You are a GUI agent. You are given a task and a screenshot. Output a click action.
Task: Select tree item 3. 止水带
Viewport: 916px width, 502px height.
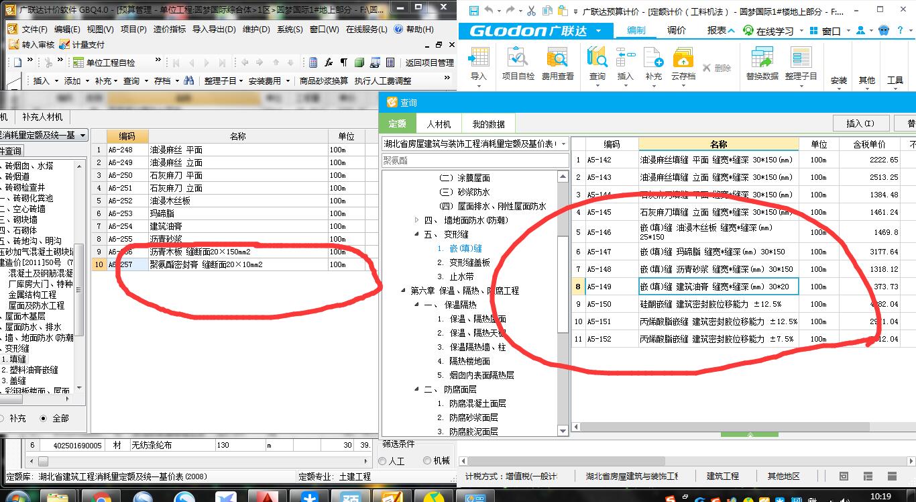455,277
